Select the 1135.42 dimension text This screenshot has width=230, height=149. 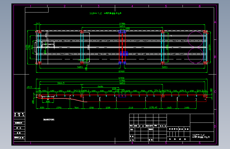(153, 108)
